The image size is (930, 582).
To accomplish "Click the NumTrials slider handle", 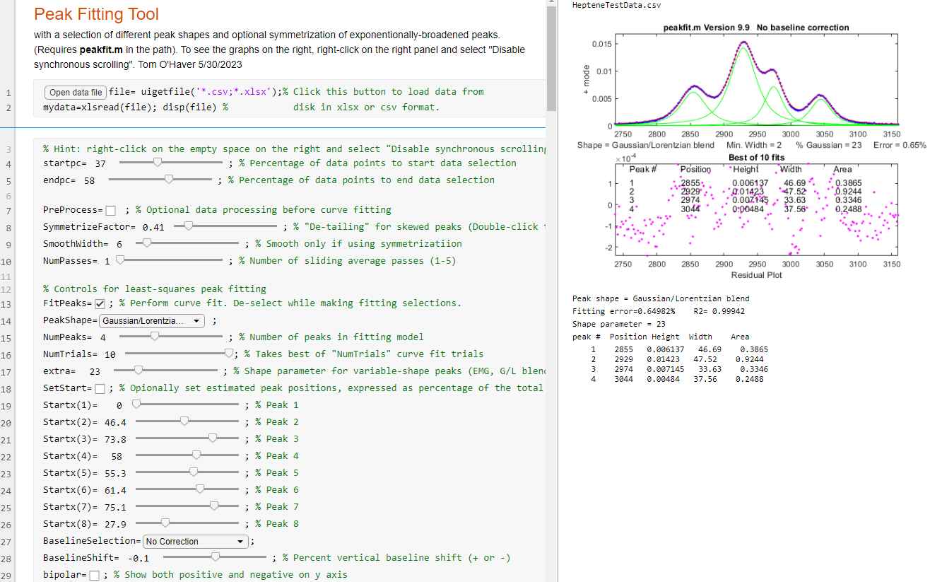I will pos(229,354).
